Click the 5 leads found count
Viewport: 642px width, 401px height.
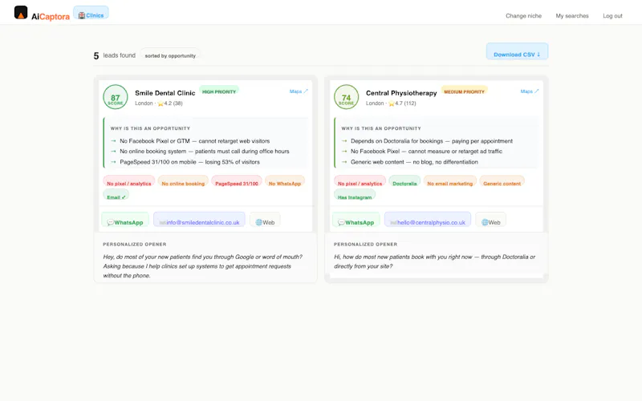click(114, 55)
